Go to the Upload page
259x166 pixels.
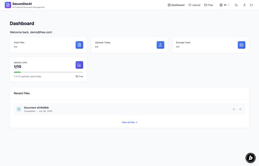[x=194, y=5]
